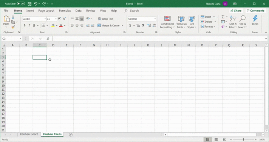Open the Kanban Board sheet tab
The width and height of the screenshot is (269, 142).
pos(29,134)
